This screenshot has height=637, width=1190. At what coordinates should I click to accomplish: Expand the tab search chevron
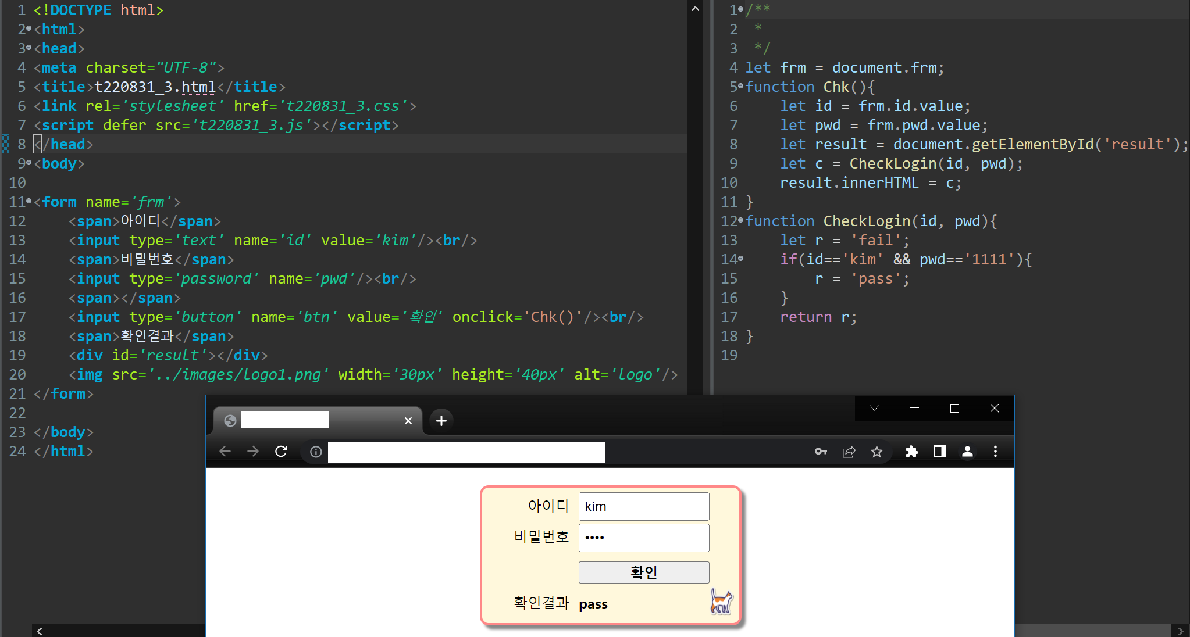pos(874,408)
